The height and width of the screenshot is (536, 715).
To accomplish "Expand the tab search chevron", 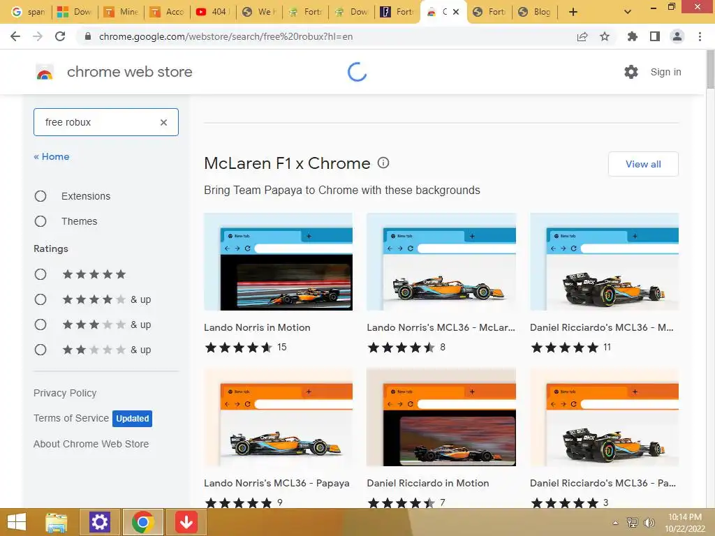I will point(628,12).
